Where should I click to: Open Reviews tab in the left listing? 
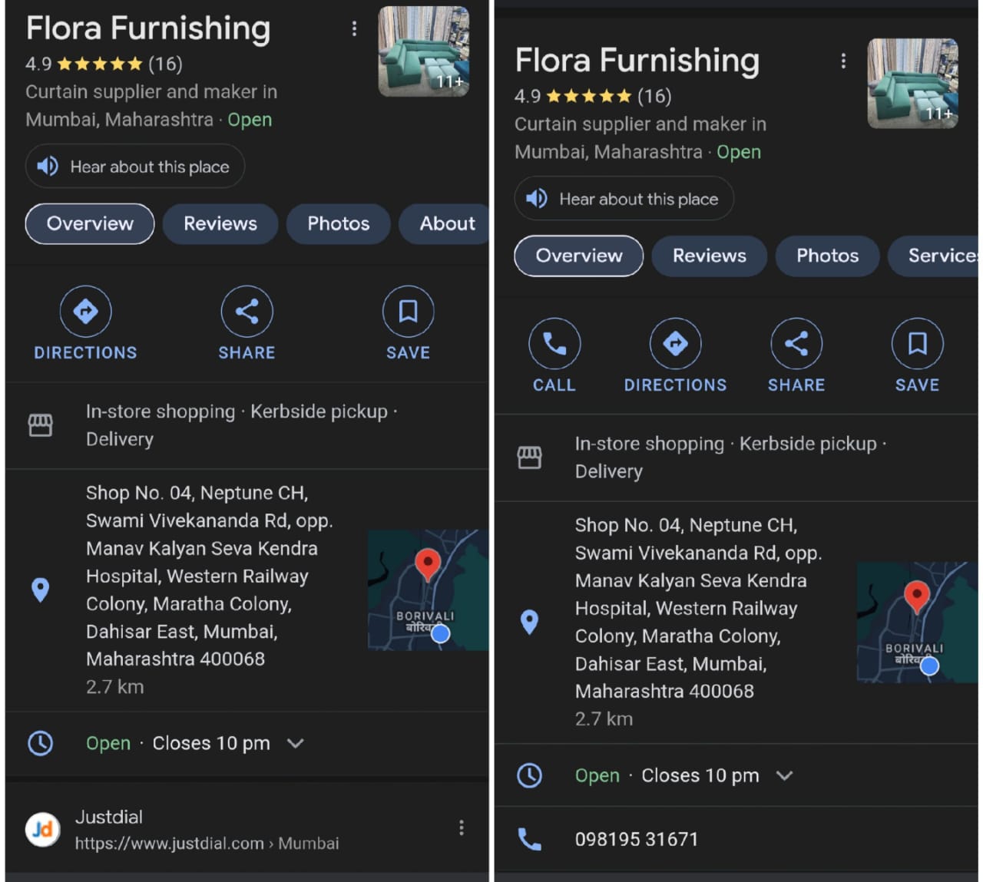coord(220,224)
